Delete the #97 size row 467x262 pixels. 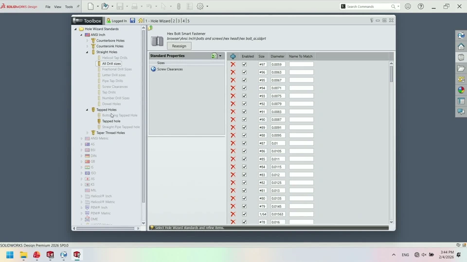[x=233, y=64]
